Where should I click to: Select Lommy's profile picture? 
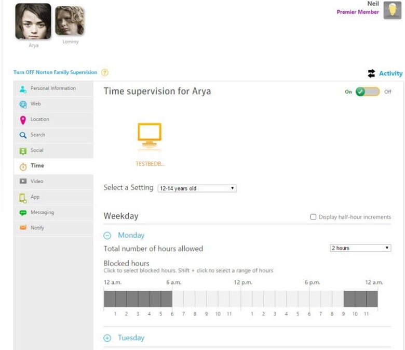pos(70,21)
